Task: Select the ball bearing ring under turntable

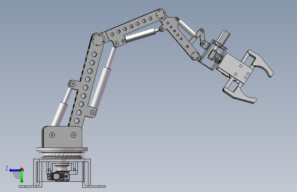Action: (62, 155)
